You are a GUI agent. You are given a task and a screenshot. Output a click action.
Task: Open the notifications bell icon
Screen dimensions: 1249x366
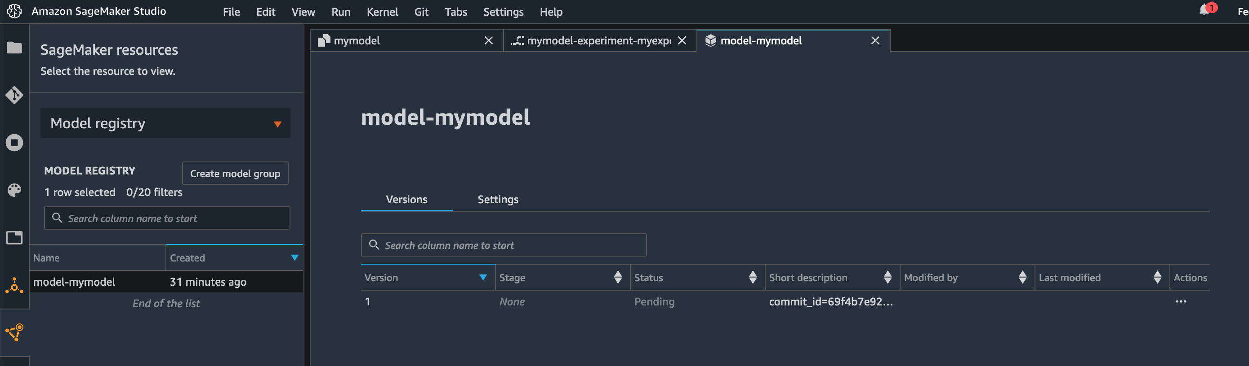[x=1204, y=10]
